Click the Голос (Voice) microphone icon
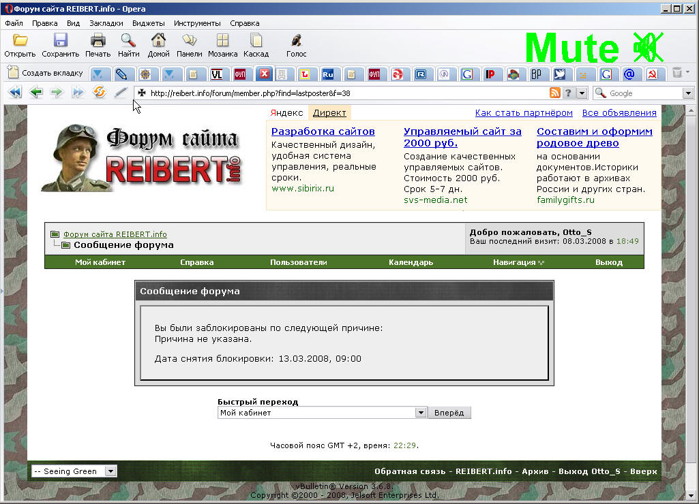 click(296, 41)
